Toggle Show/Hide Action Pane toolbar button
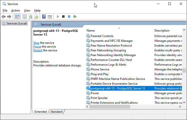 click(x=50, y=17)
